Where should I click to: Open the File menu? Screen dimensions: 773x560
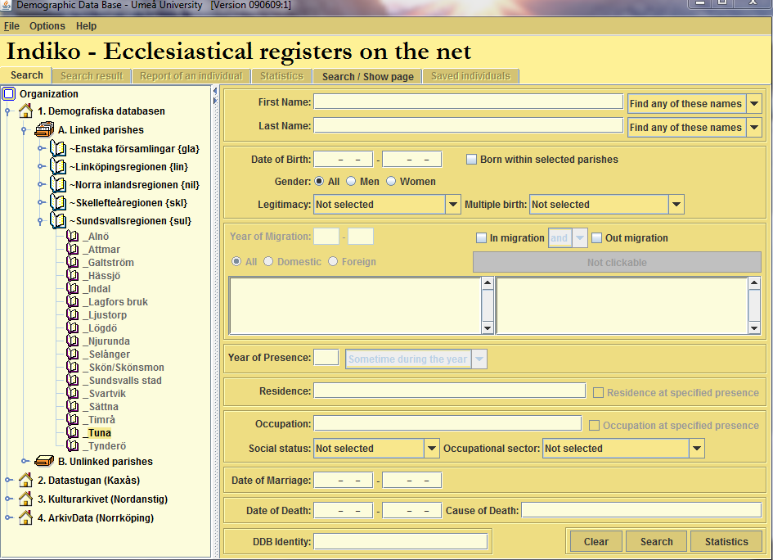tap(11, 26)
